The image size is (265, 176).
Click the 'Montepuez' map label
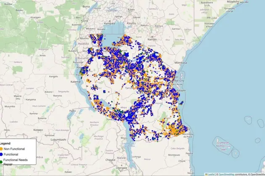point(174,155)
